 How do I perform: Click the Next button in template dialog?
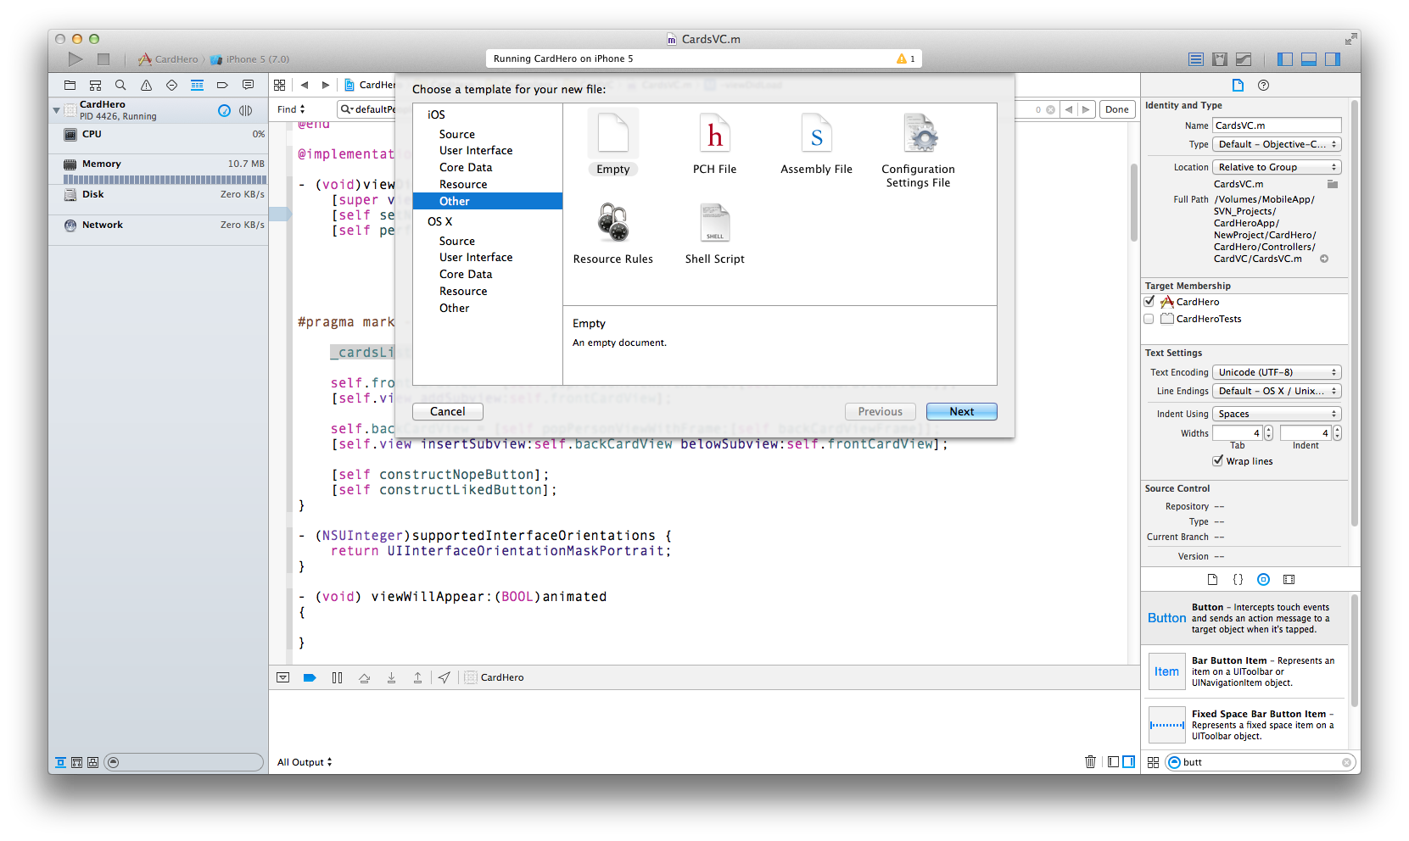tap(962, 411)
